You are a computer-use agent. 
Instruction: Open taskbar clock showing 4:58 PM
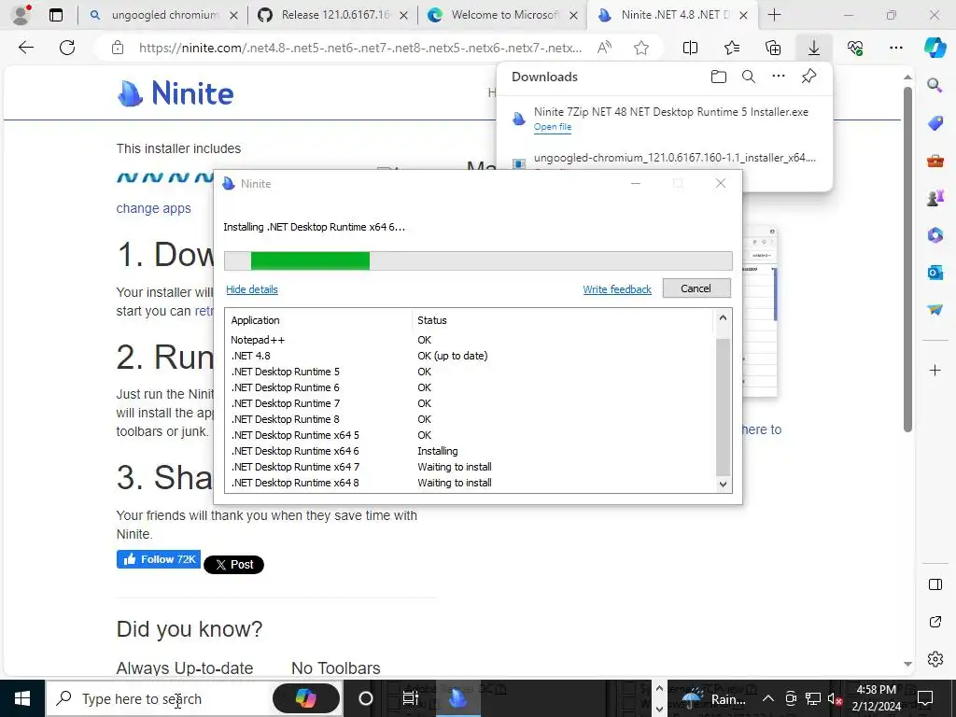(876, 698)
